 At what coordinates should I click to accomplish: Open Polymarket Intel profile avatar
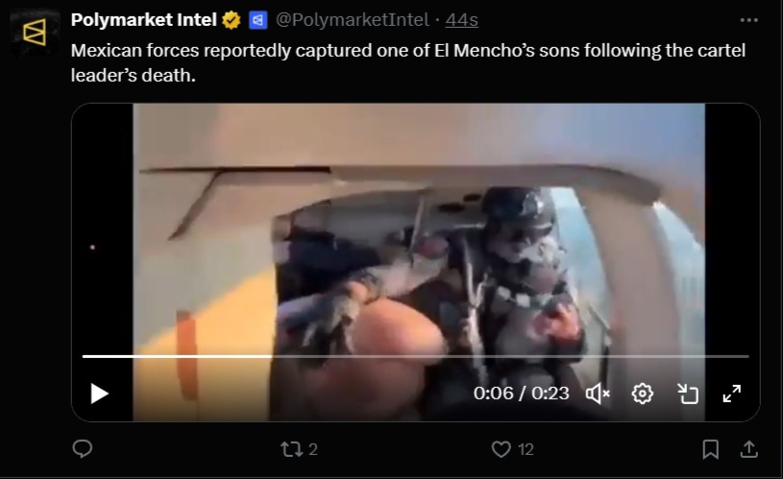click(35, 32)
